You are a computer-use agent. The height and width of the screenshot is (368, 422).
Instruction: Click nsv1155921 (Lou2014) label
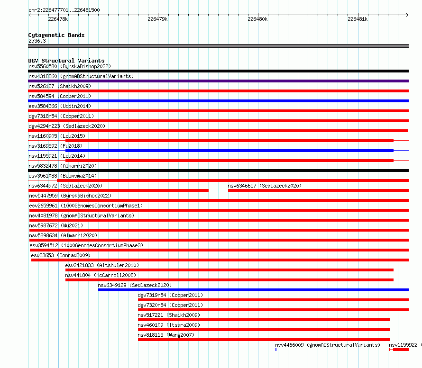point(57,156)
